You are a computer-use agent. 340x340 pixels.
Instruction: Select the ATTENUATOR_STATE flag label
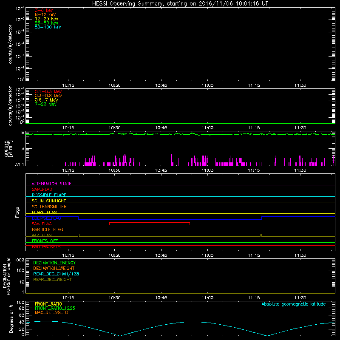coord(51,184)
